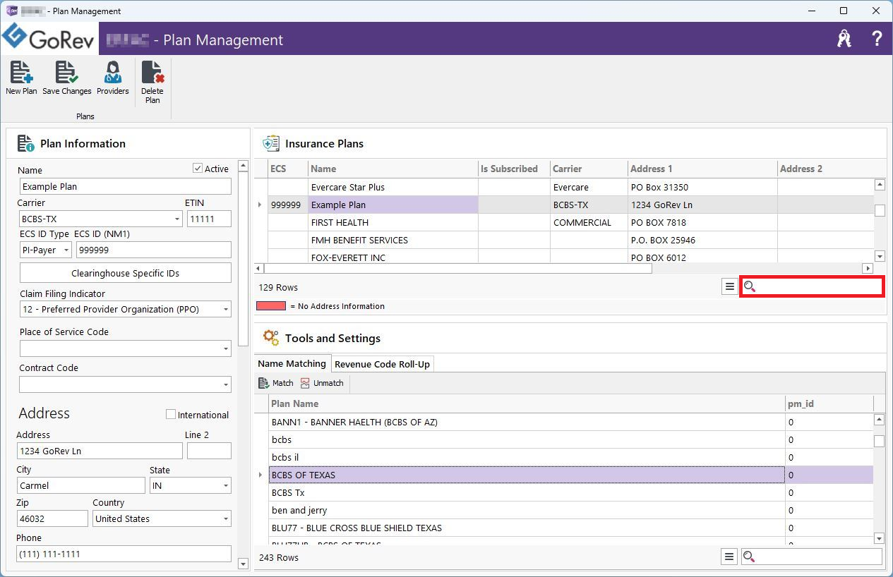The width and height of the screenshot is (893, 577).
Task: Check the International checkbox
Action: pyautogui.click(x=170, y=415)
